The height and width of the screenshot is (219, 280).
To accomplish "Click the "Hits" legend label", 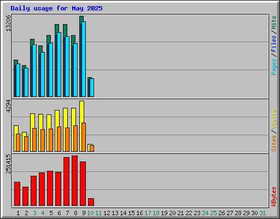I will 274,22.
